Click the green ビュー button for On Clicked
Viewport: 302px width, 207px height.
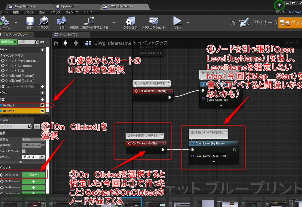33,175
